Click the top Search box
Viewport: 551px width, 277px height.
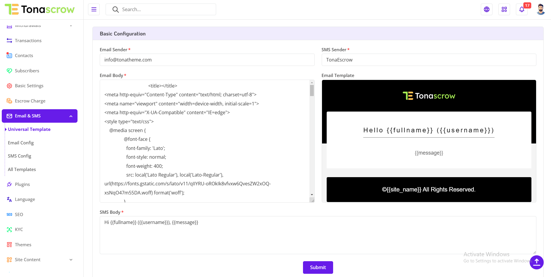tap(161, 9)
